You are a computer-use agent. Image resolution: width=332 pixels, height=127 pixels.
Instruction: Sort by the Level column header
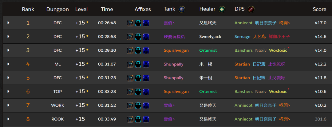point(81,9)
